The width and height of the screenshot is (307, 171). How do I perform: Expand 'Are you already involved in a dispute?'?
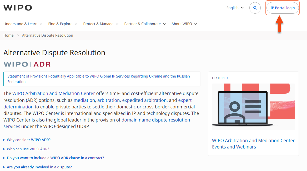39,167
